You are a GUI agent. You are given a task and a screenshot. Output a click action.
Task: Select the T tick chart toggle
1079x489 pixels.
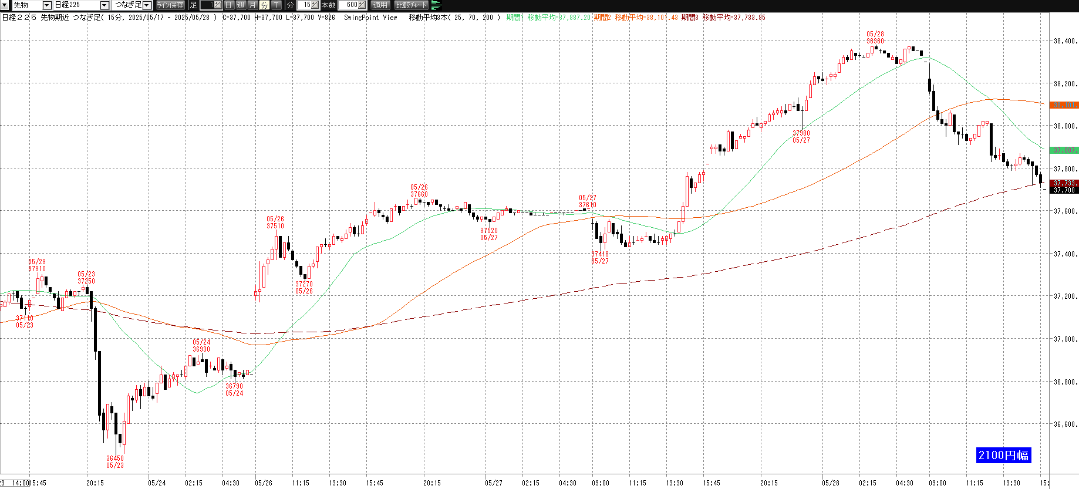click(x=276, y=5)
